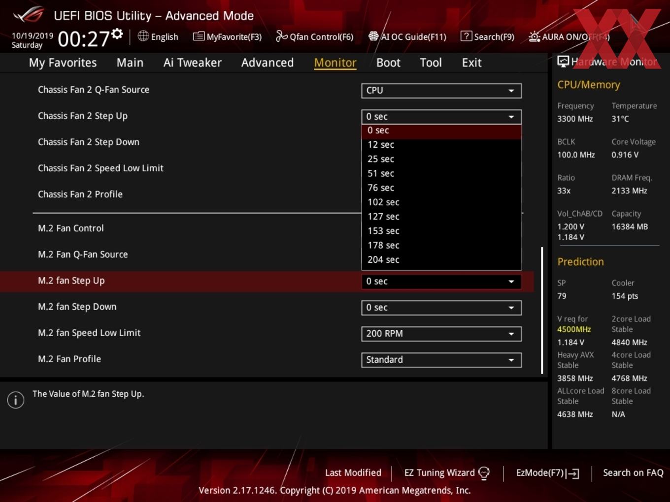
Task: Open MyFavorite(F3) list icon
Action: coord(199,36)
